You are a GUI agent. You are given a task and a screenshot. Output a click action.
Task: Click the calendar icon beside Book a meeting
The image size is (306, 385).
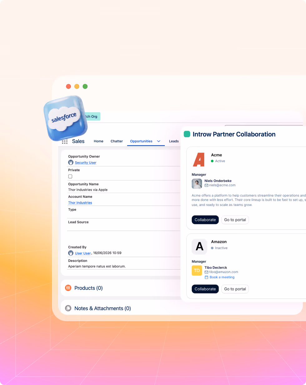[x=206, y=277]
